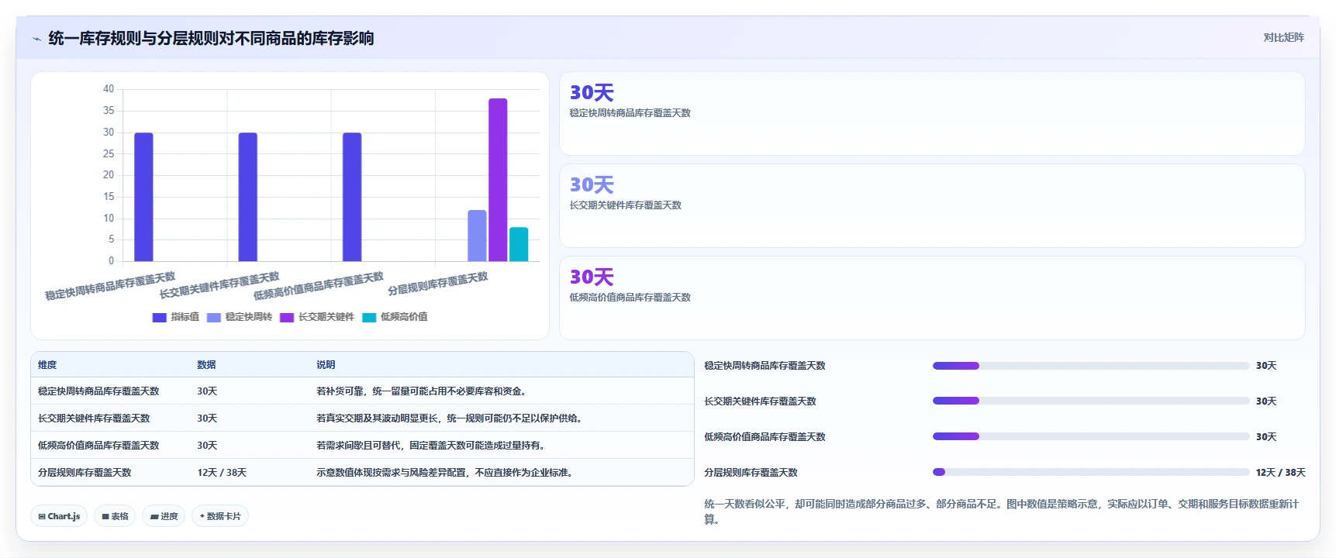The height and width of the screenshot is (558, 1336).
Task: Click the tall purple bar in 分层规则 group
Action: [498, 180]
